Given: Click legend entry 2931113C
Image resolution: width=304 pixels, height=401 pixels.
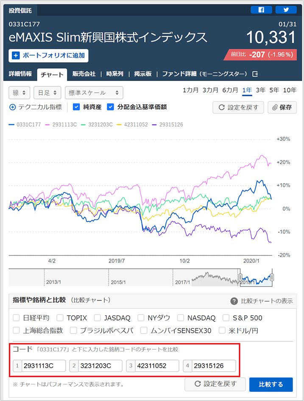Looking at the screenshot, I should click(61, 125).
